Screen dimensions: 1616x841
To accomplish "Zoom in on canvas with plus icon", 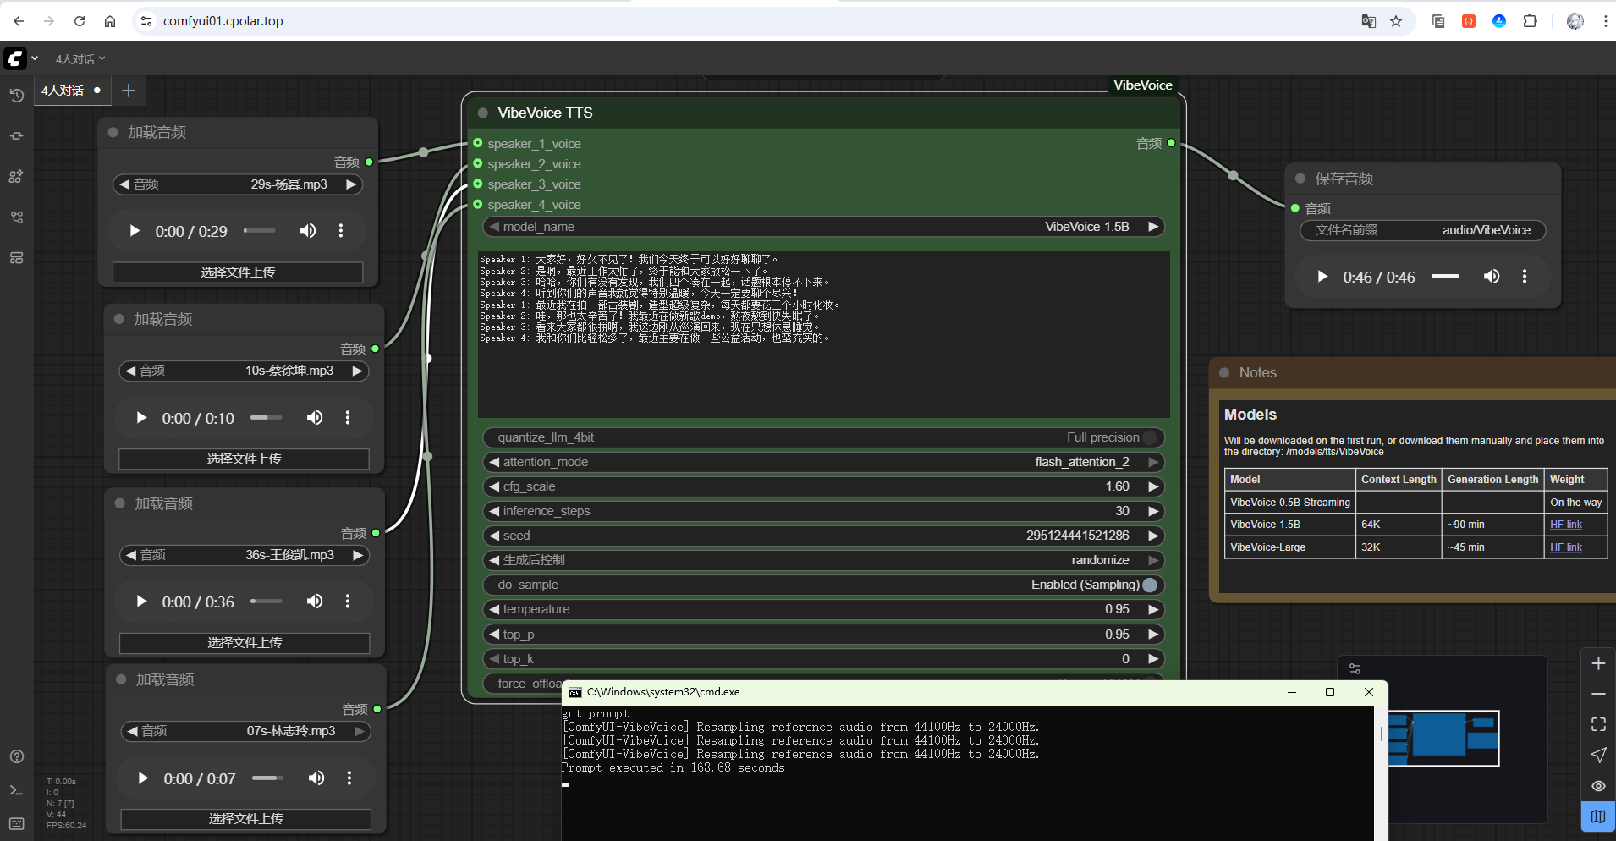I will click(1598, 663).
